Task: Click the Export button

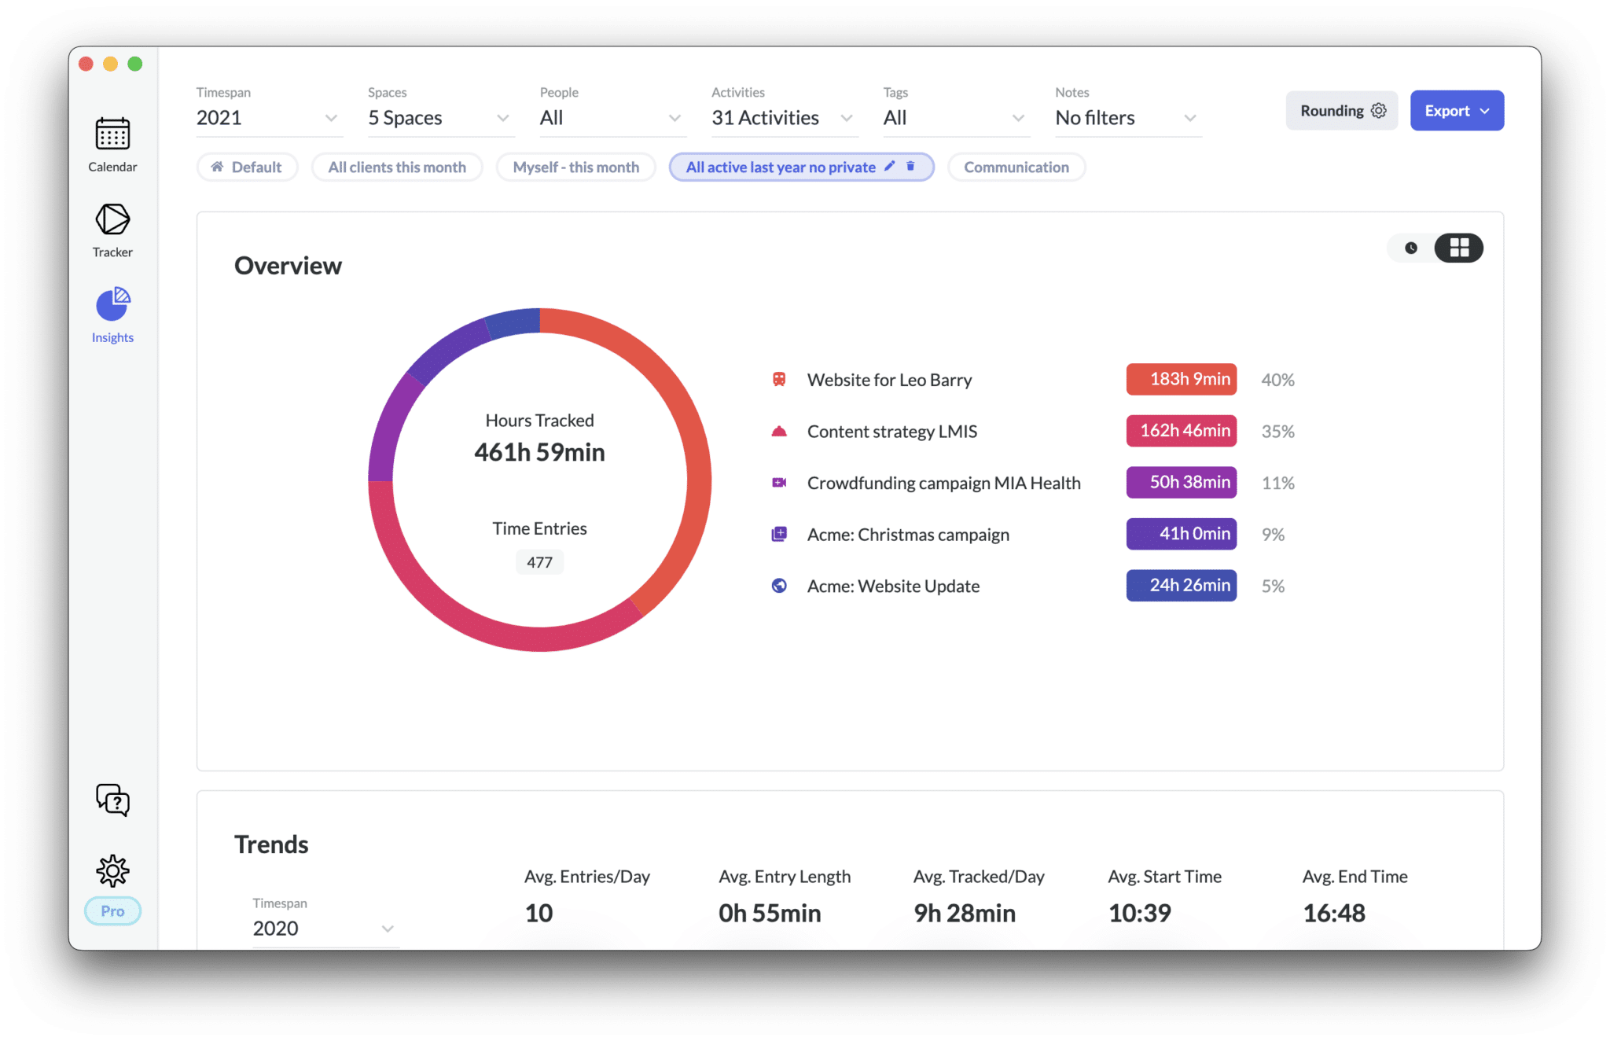Action: coord(1456,111)
